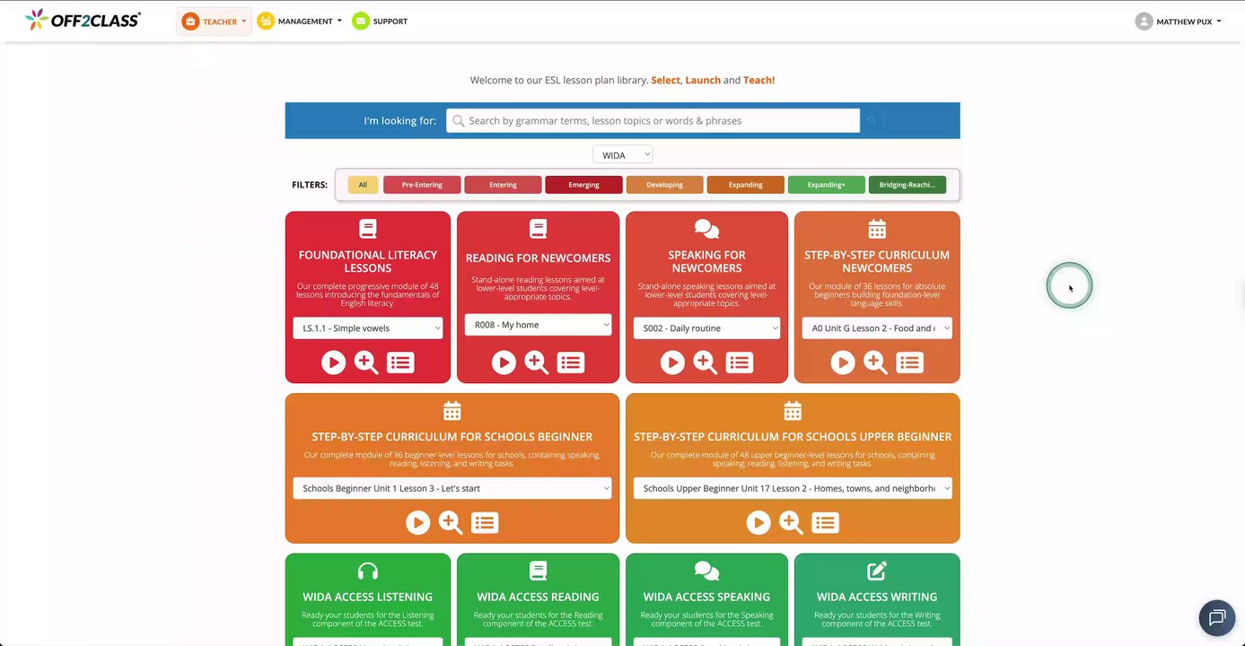Click the Support link in header
This screenshot has height=646, width=1245.
tap(380, 22)
